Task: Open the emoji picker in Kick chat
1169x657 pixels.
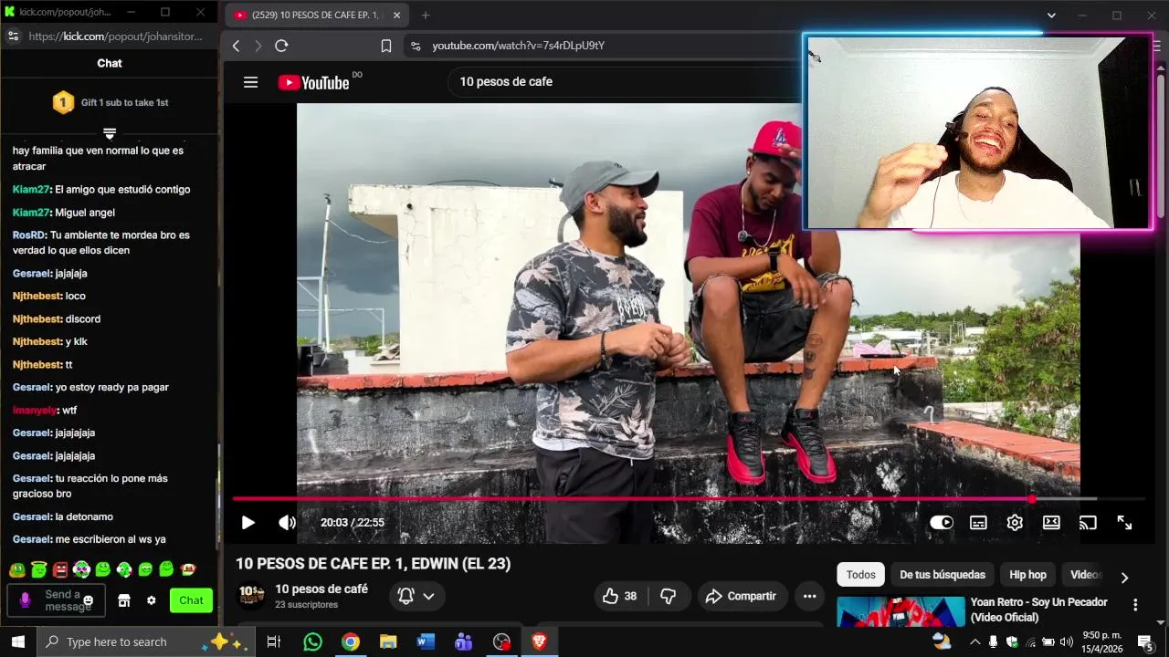Action: tap(89, 600)
